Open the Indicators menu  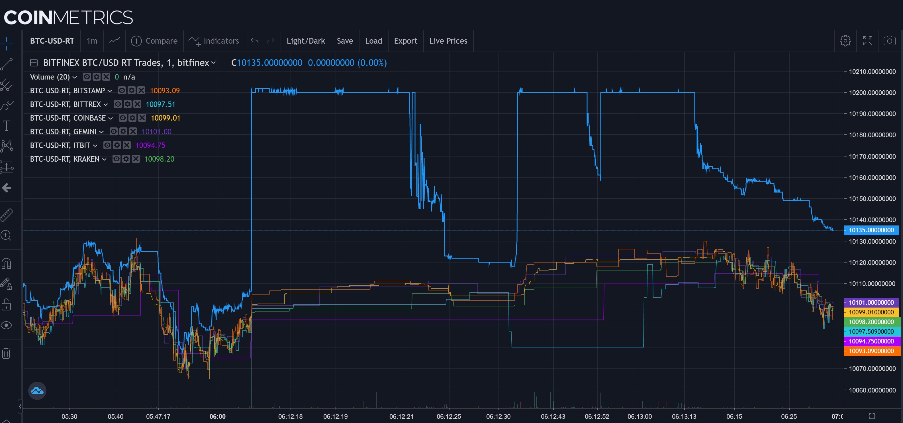click(214, 41)
